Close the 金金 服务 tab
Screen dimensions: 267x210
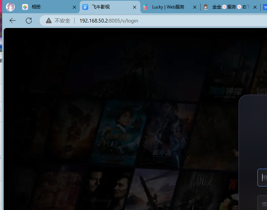point(255,7)
